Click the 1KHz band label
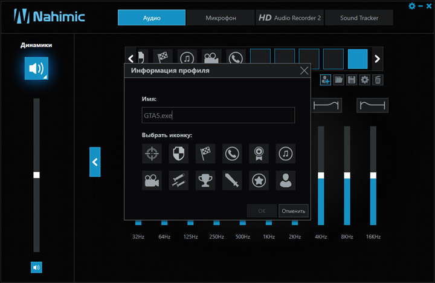The width and height of the screenshot is (435, 283). pos(269,237)
